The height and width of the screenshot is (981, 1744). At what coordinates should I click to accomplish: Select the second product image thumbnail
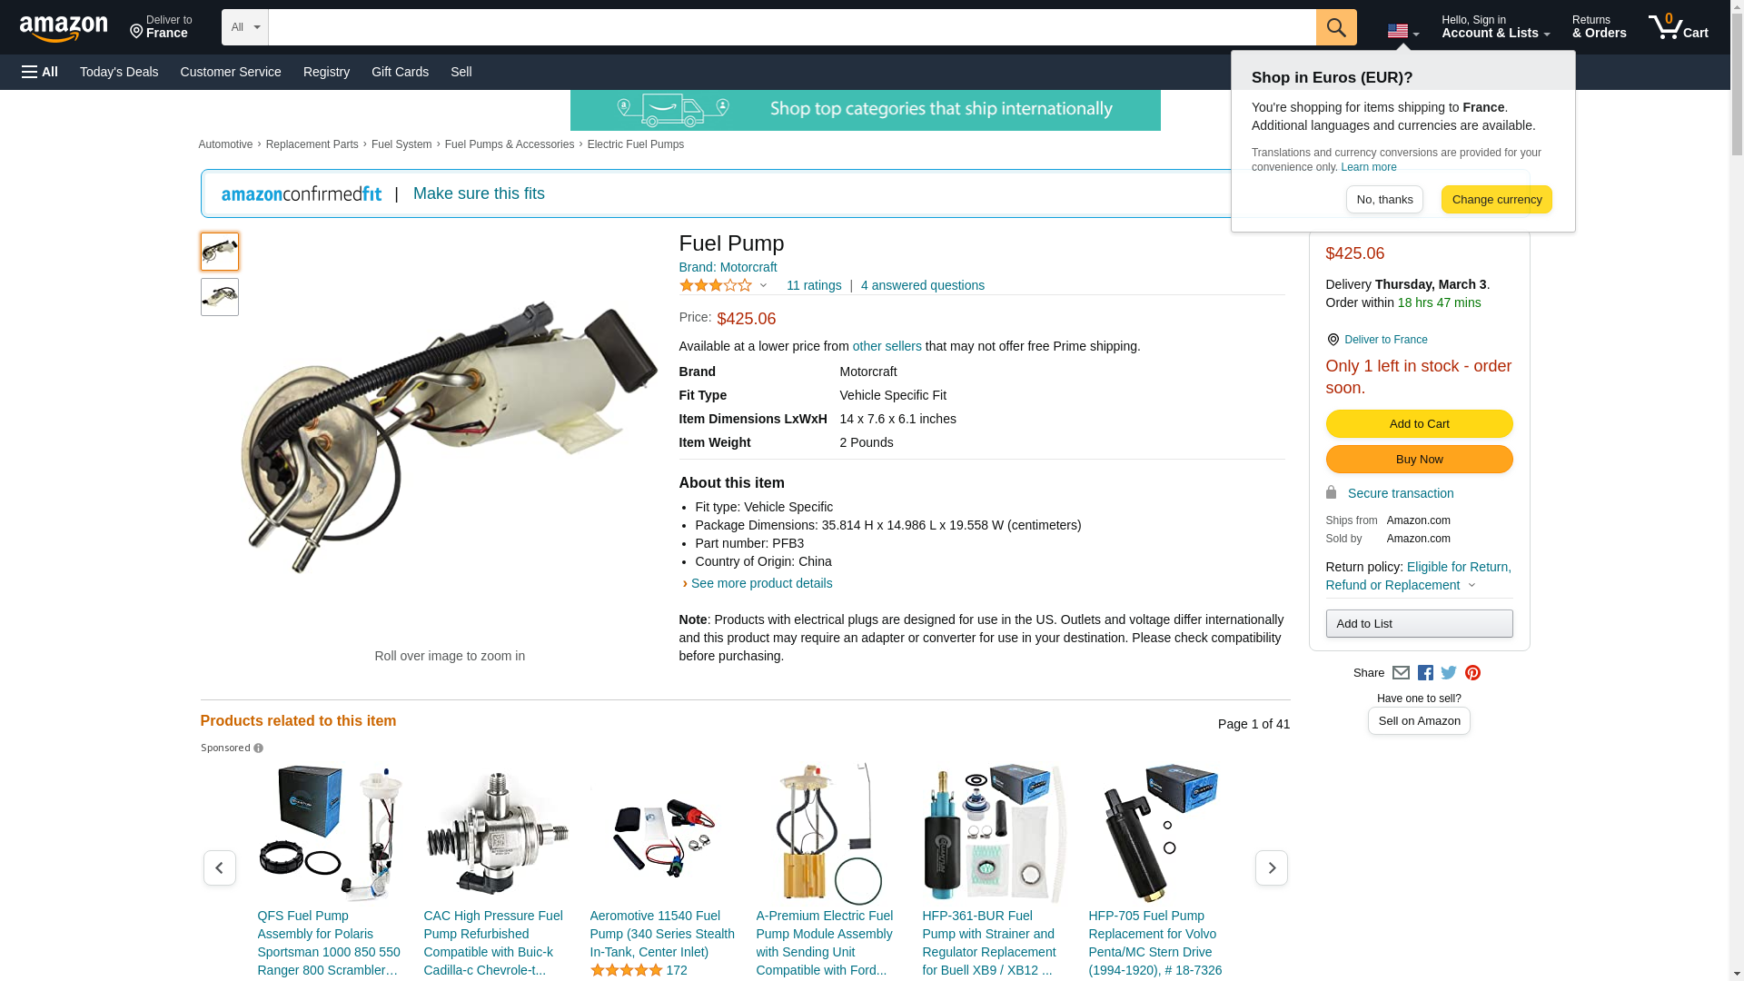(x=220, y=297)
